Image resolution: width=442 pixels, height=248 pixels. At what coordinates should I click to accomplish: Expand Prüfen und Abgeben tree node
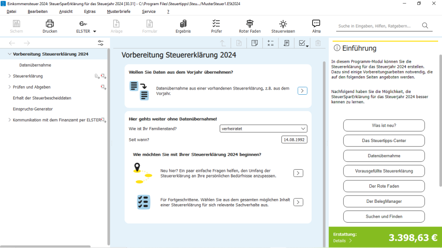coord(9,87)
